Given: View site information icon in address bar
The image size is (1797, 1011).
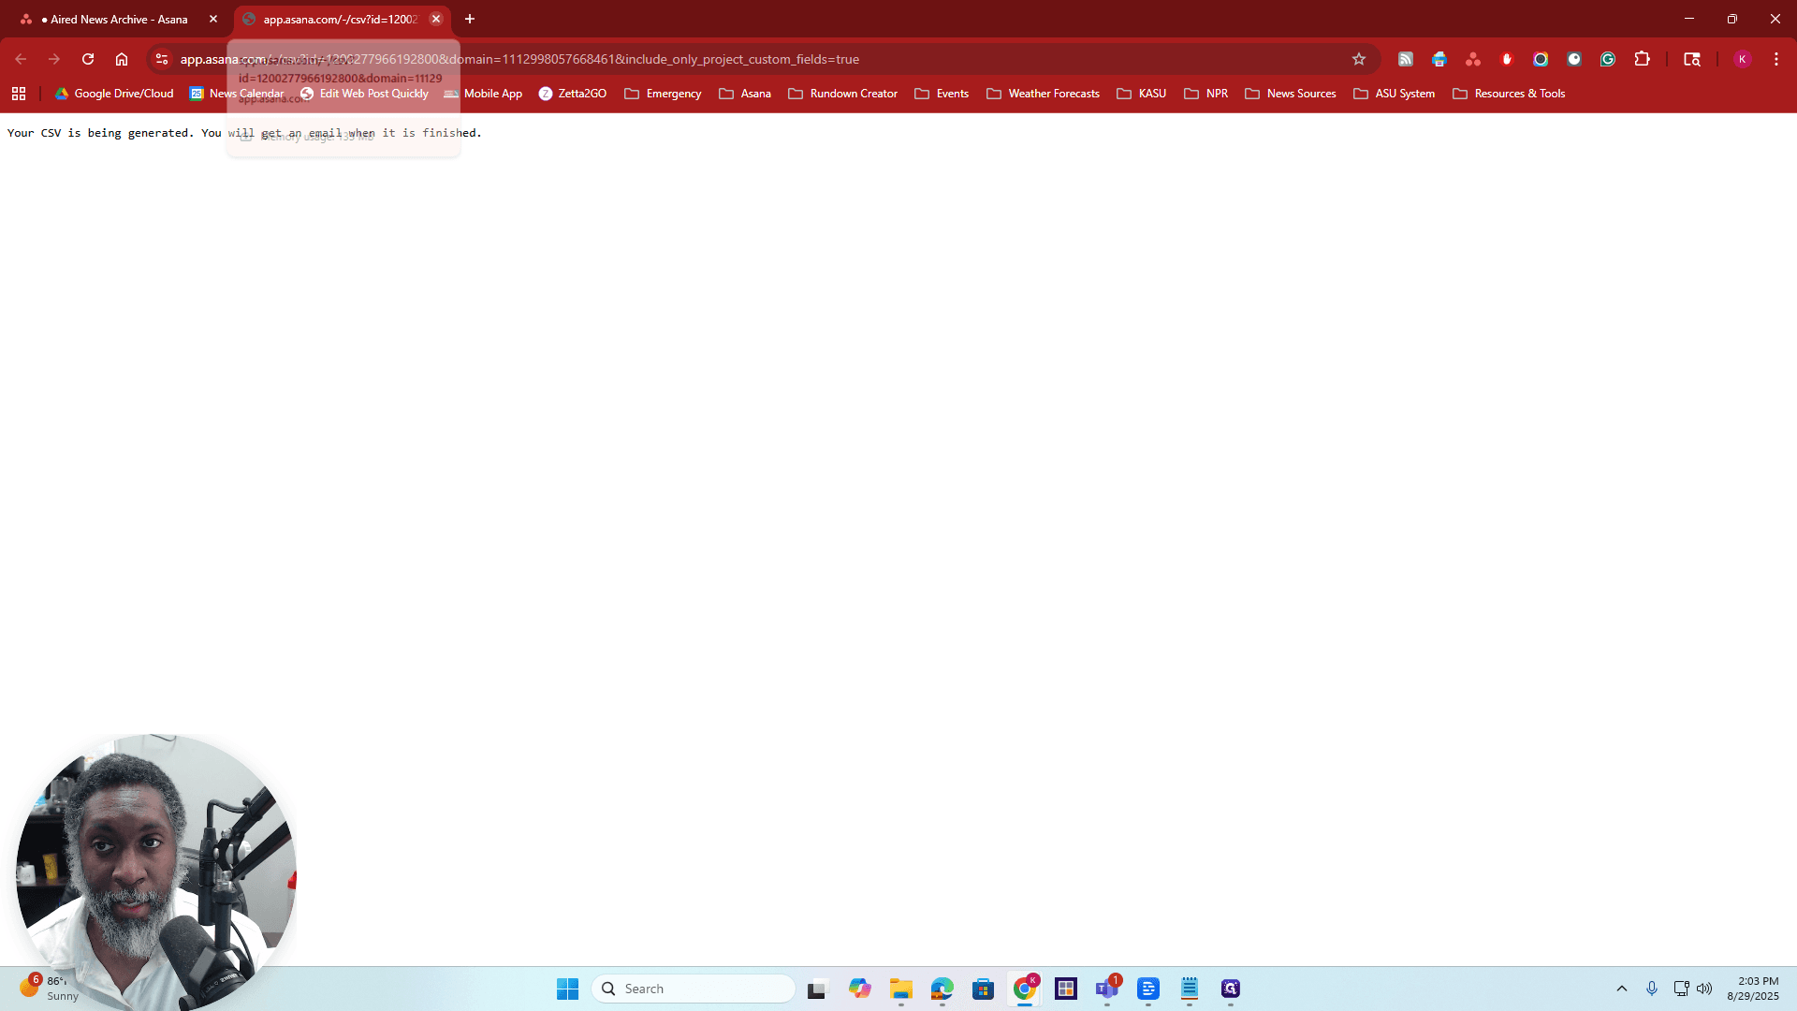Looking at the screenshot, I should (162, 59).
